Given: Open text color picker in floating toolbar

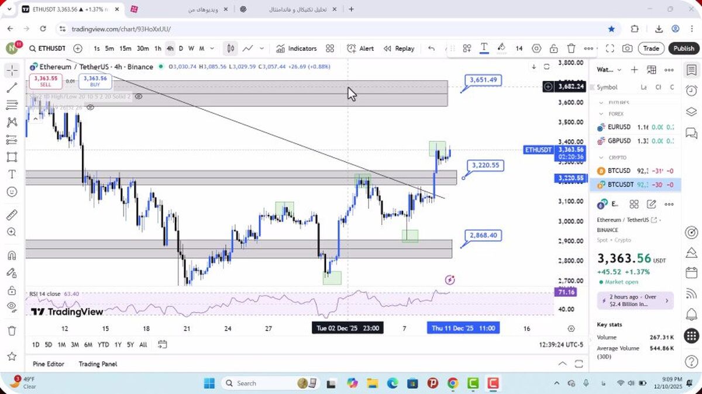Looking at the screenshot, I should point(484,49).
